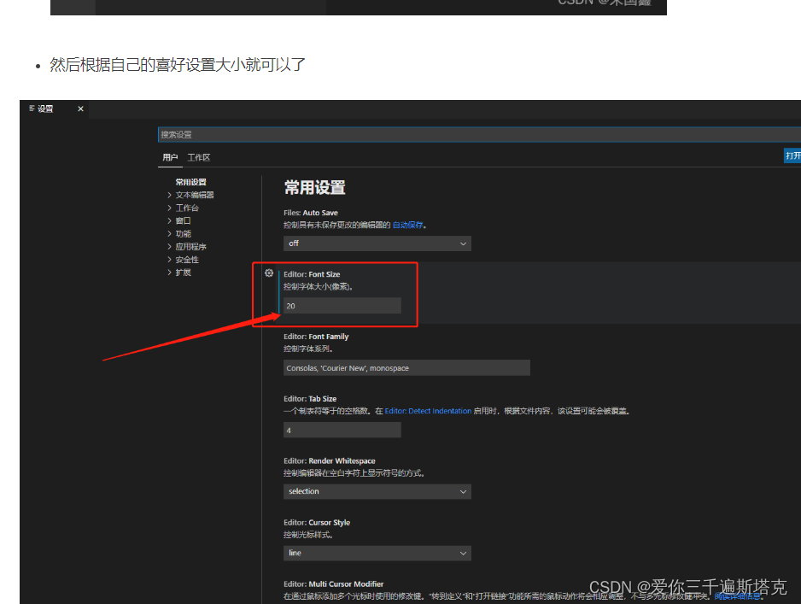Click the Font Size value field showing 20
The image size is (801, 604).
point(342,305)
